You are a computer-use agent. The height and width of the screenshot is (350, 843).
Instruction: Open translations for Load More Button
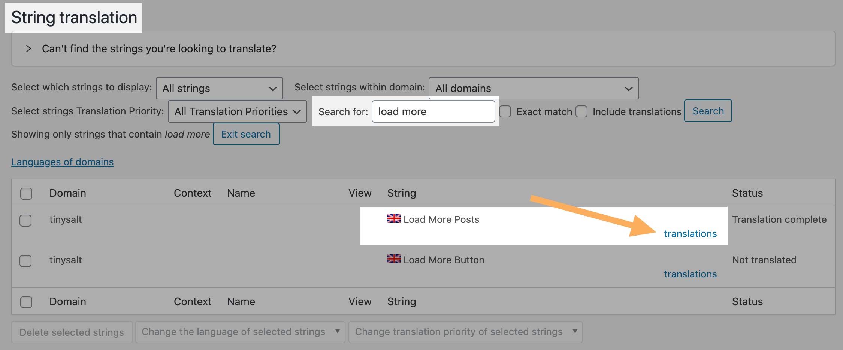pyautogui.click(x=690, y=274)
